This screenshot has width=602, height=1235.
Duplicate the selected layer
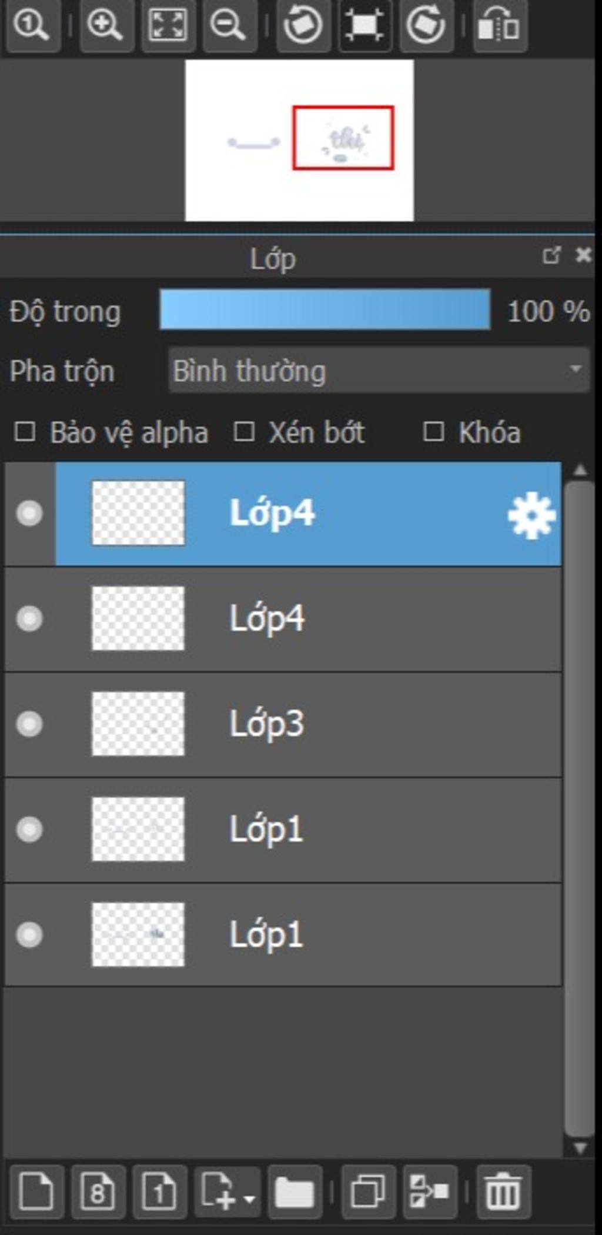[x=368, y=1191]
